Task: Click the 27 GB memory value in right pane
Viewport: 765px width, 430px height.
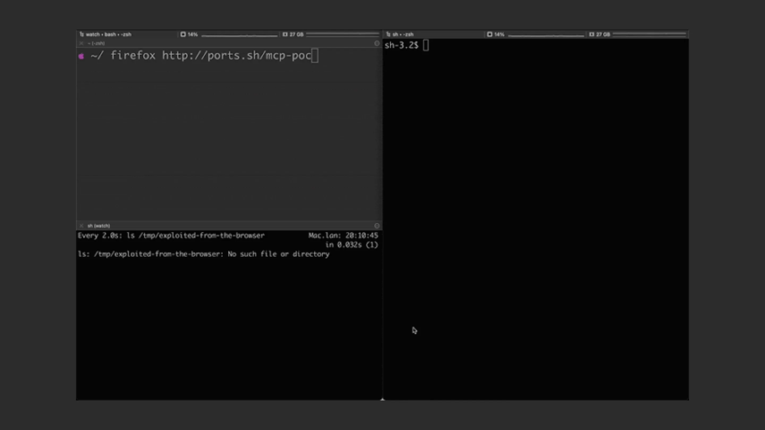Action: pos(603,35)
